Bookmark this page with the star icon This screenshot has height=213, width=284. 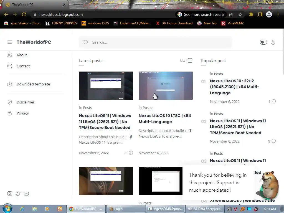coord(240,14)
